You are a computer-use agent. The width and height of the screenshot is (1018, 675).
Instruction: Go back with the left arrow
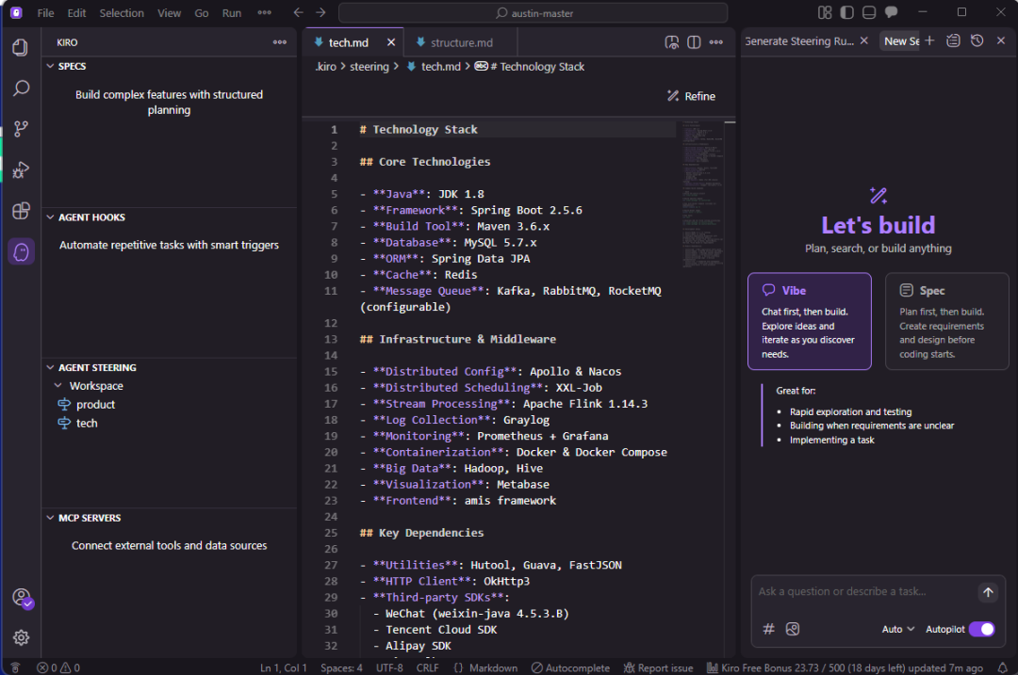pos(298,12)
